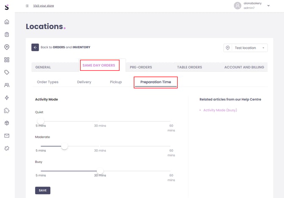Open the envelope mail icon in sidebar
Image resolution: width=284 pixels, height=198 pixels.
click(x=7, y=136)
